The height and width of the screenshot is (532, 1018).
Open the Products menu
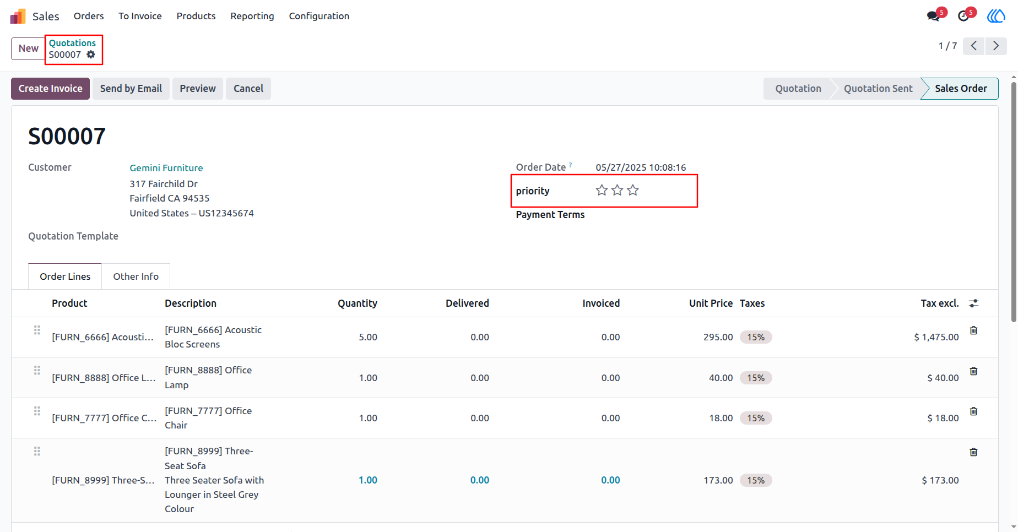[196, 16]
